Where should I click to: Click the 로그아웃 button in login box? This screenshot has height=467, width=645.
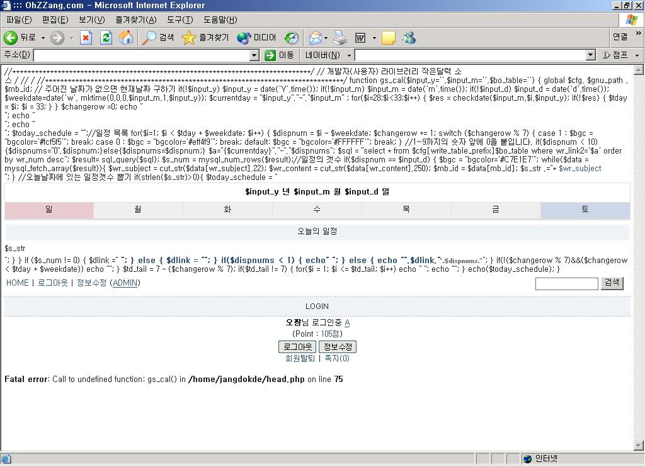(297, 347)
